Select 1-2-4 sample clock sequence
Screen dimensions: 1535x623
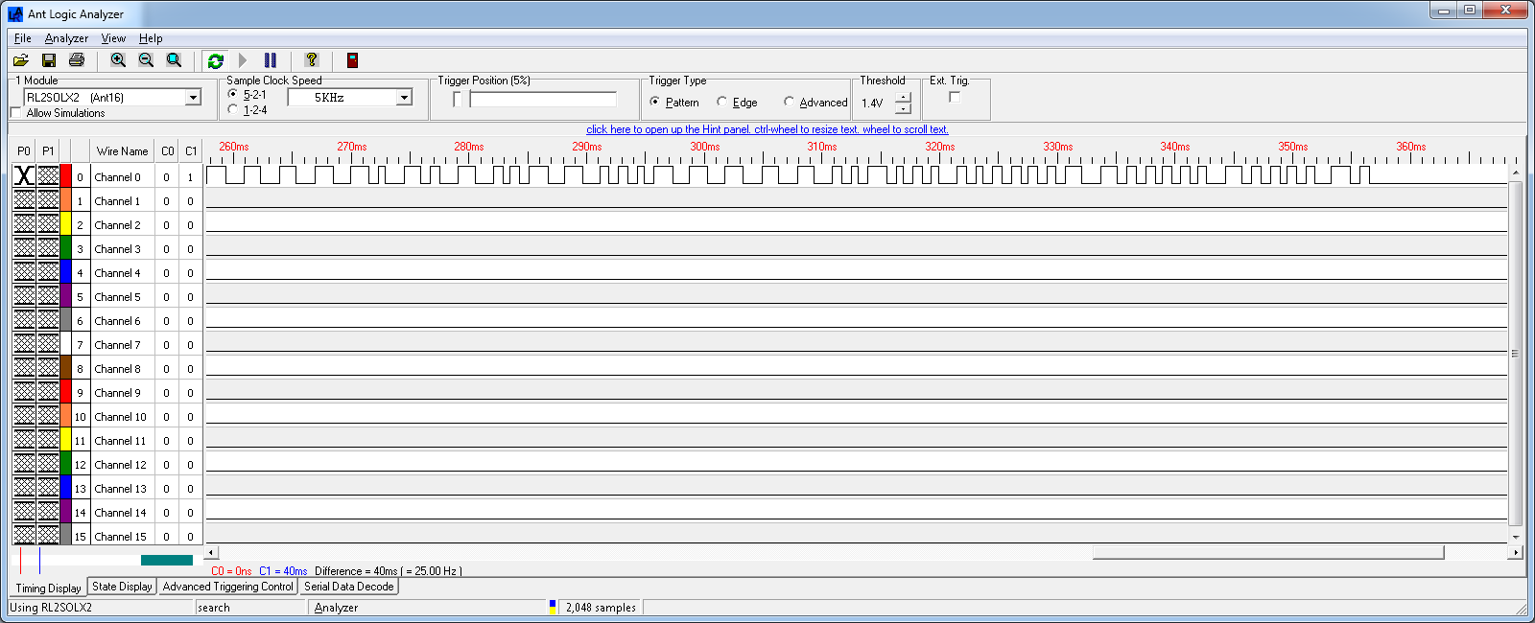tap(233, 109)
